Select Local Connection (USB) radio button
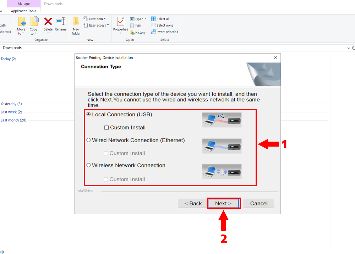355x254 pixels. [88, 115]
